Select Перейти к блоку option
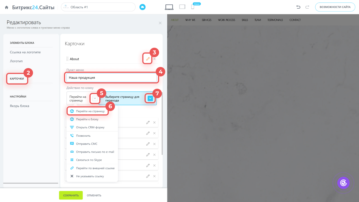 point(87,119)
